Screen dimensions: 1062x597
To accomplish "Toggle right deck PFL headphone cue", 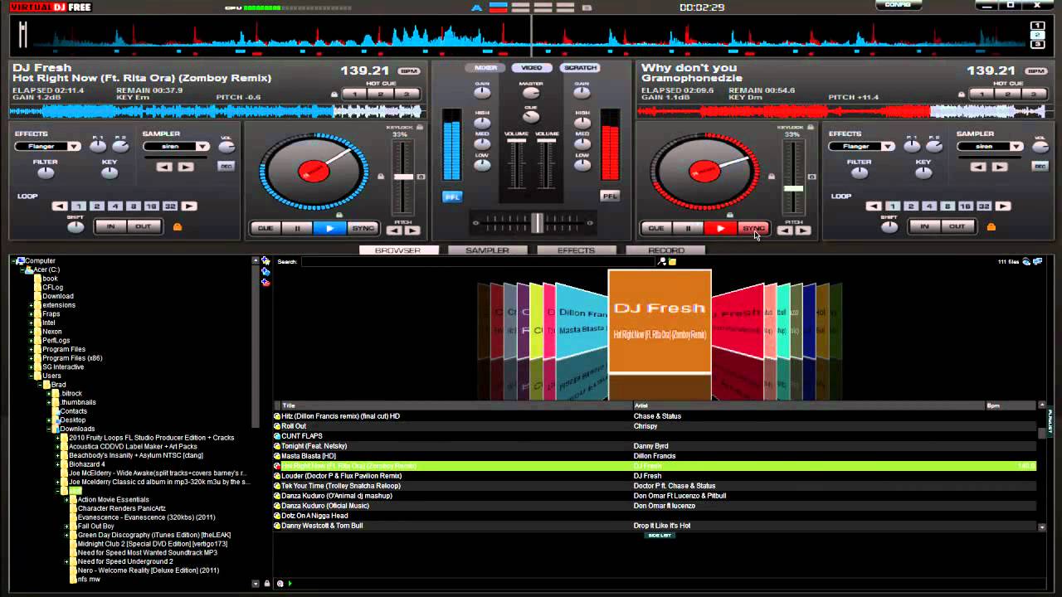I will [610, 197].
